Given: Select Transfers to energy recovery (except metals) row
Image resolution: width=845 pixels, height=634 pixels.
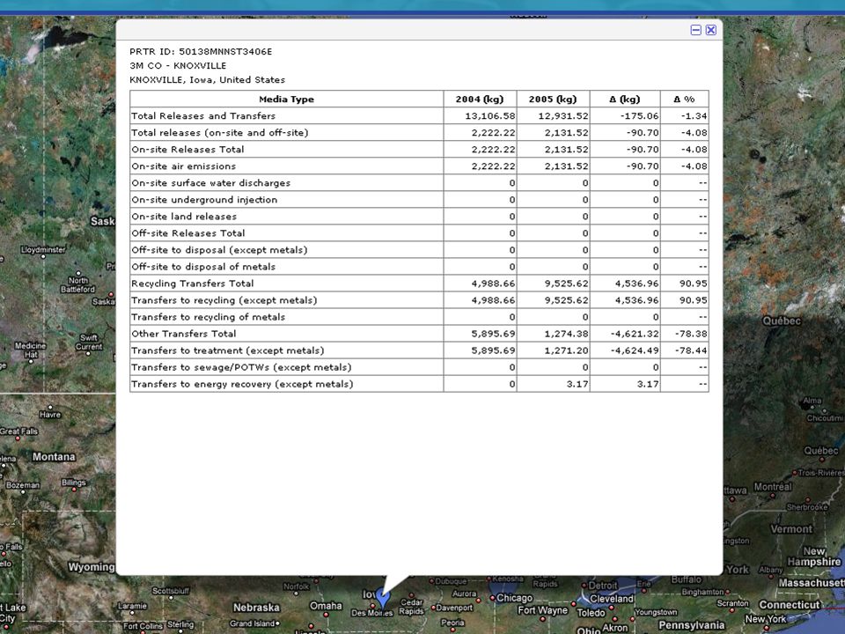Looking at the screenshot, I should coord(419,383).
